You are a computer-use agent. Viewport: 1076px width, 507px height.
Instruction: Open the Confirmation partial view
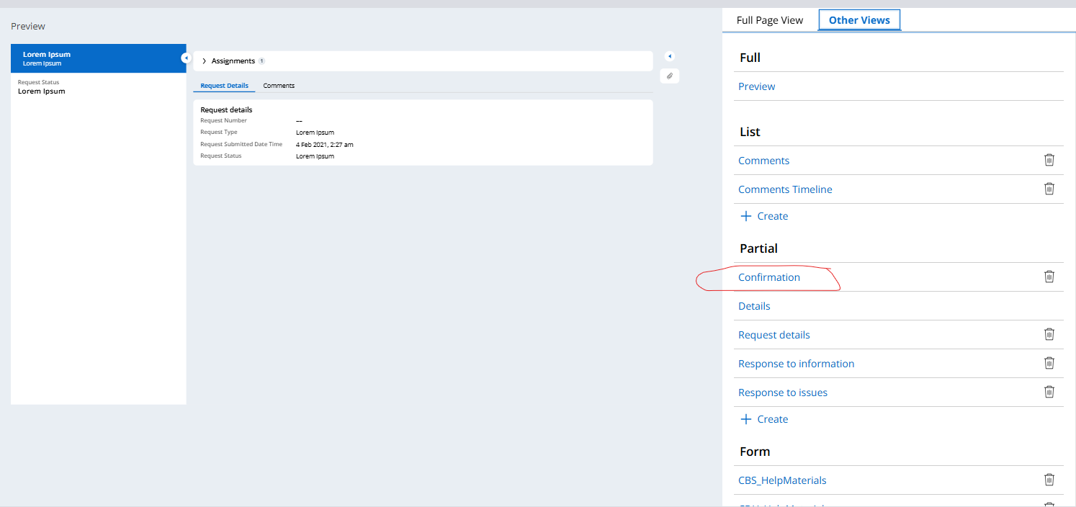point(768,277)
